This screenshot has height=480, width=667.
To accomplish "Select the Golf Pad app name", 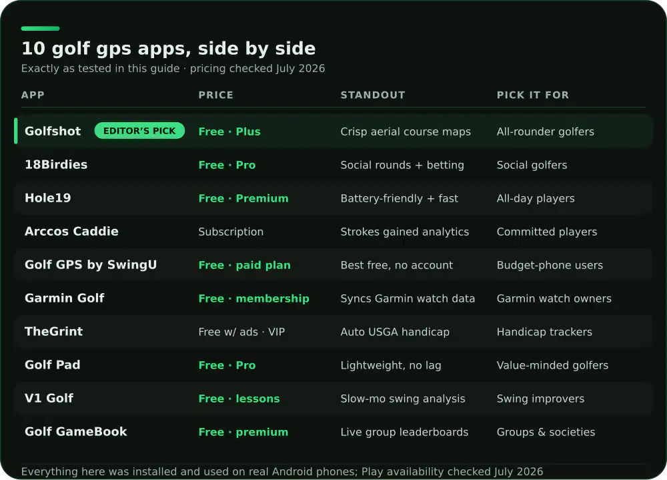I will 52,365.
